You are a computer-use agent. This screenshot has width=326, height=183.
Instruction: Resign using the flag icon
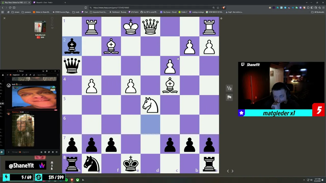(229, 97)
